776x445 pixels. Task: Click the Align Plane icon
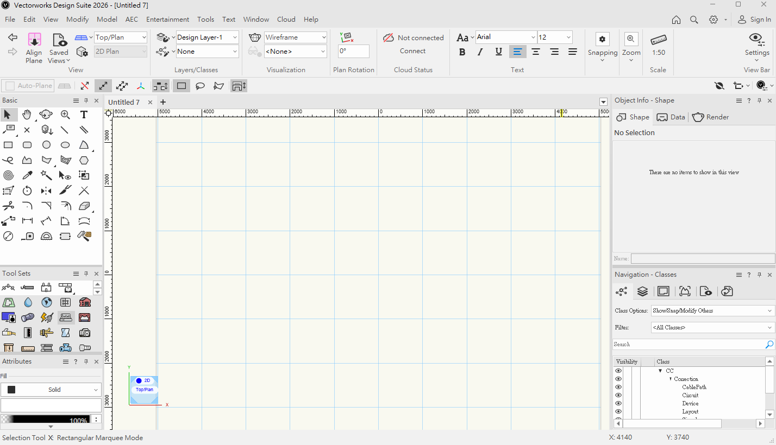point(34,40)
